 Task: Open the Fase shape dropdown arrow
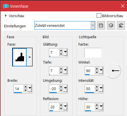(x=29, y=57)
